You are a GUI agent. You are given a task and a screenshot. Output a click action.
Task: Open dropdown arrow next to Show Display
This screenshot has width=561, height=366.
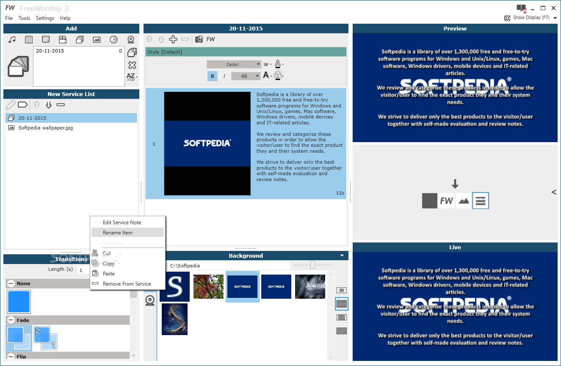point(555,18)
